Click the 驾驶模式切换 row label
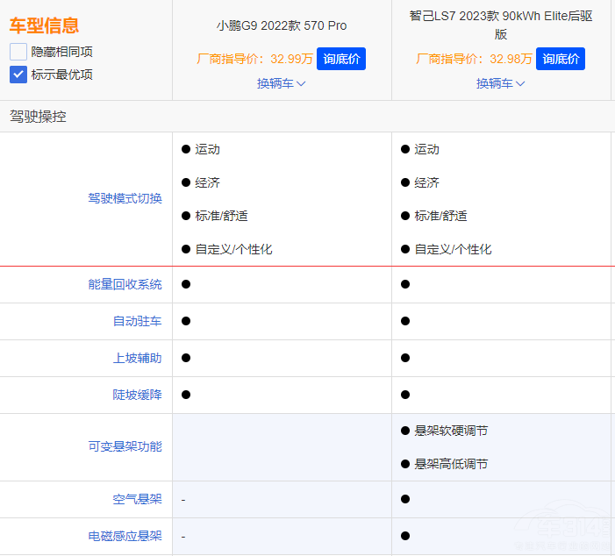This screenshot has width=615, height=556. point(125,198)
